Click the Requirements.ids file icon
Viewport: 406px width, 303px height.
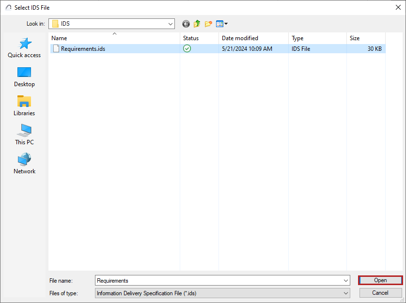coord(56,48)
